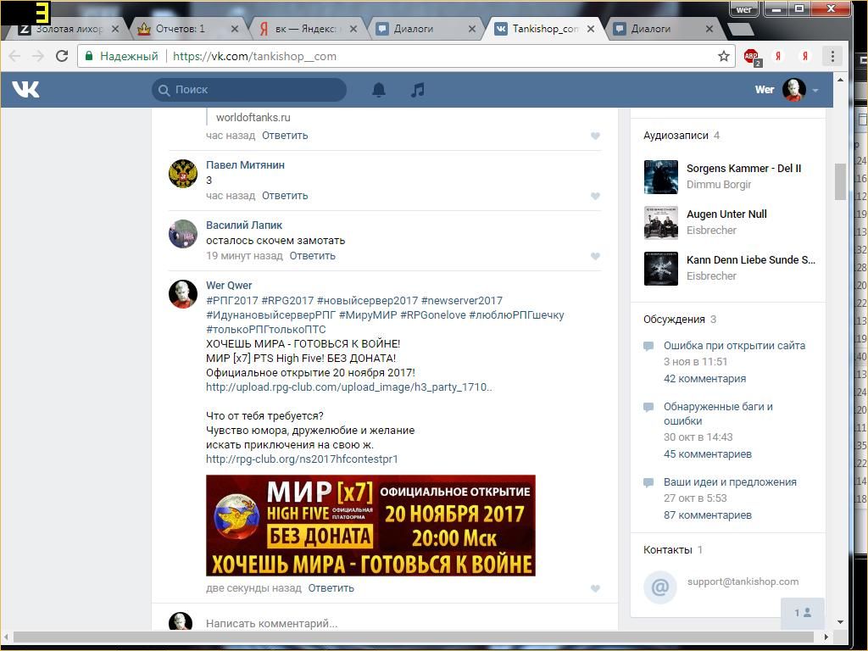This screenshot has height=651, width=868.
Task: Close the Отчетов: 1 tab
Action: point(235,29)
